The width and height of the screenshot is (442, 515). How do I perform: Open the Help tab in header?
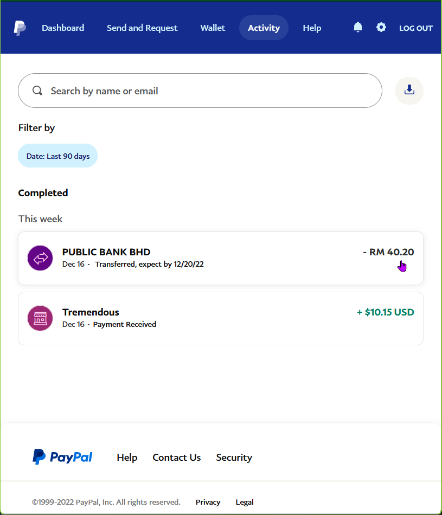pos(312,28)
